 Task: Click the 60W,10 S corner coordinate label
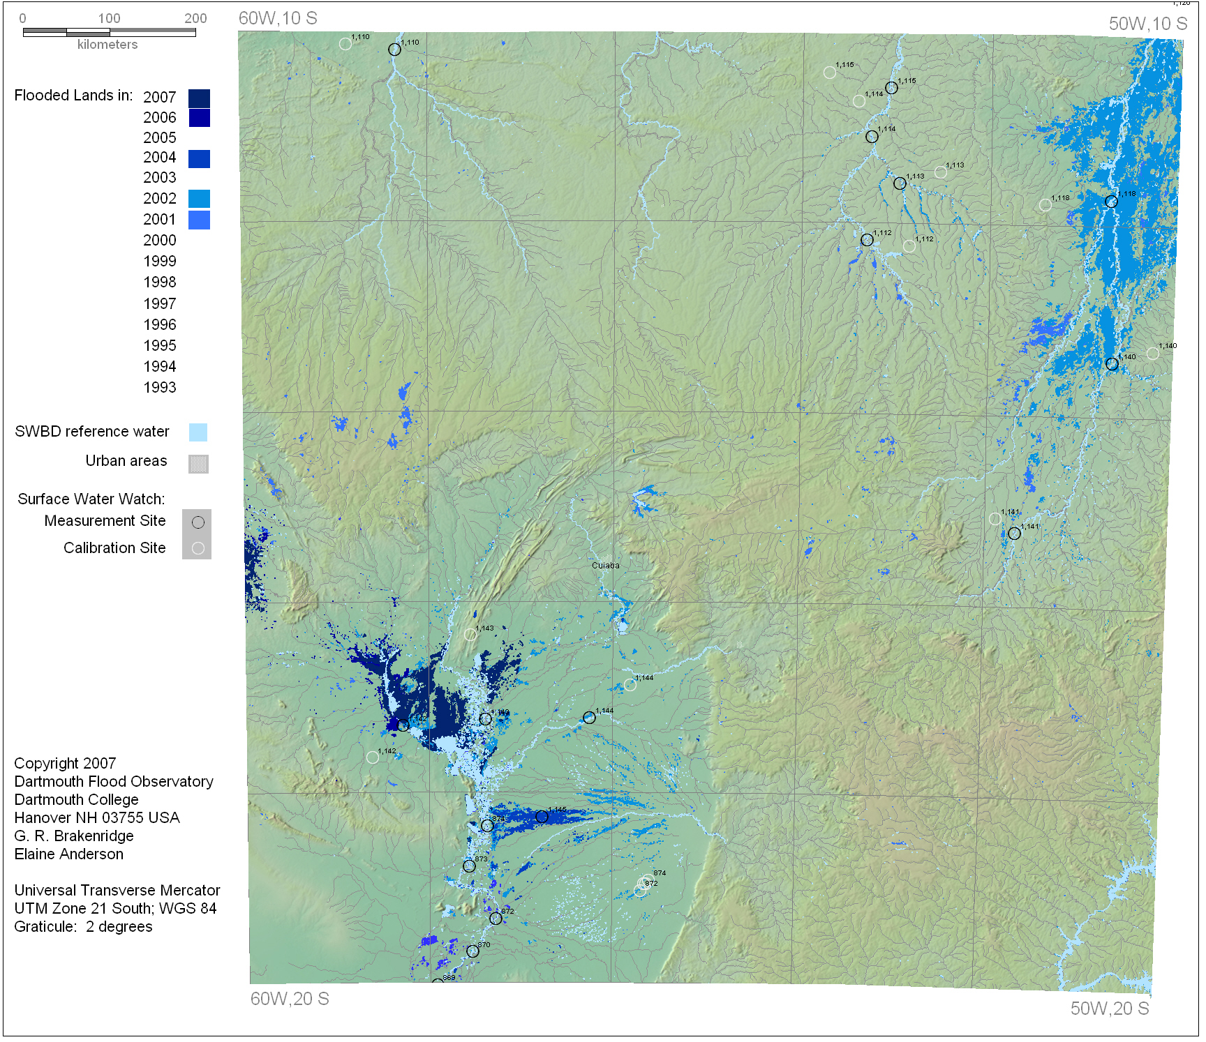(x=278, y=19)
